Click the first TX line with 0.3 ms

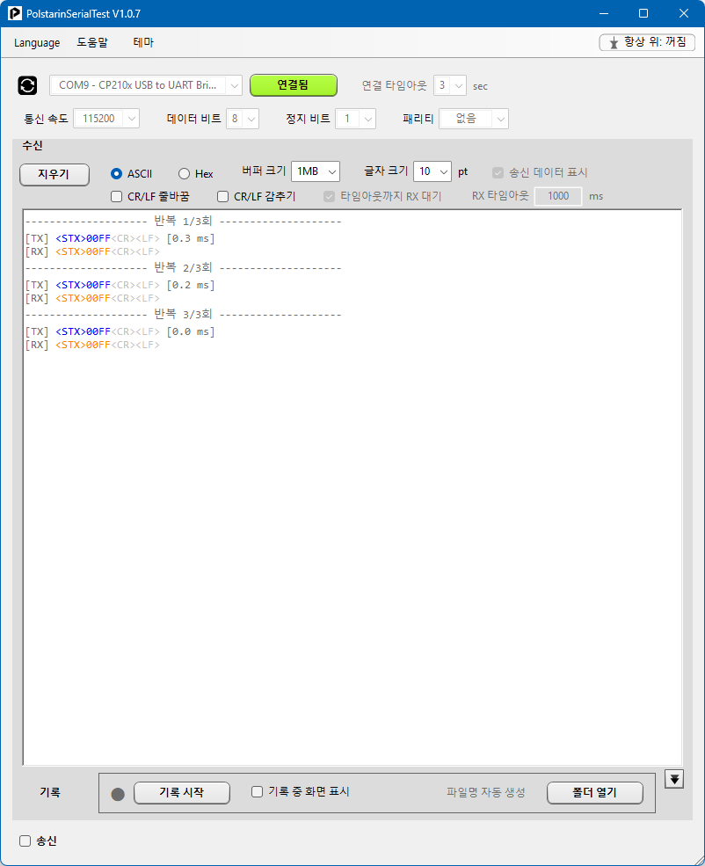(x=120, y=238)
